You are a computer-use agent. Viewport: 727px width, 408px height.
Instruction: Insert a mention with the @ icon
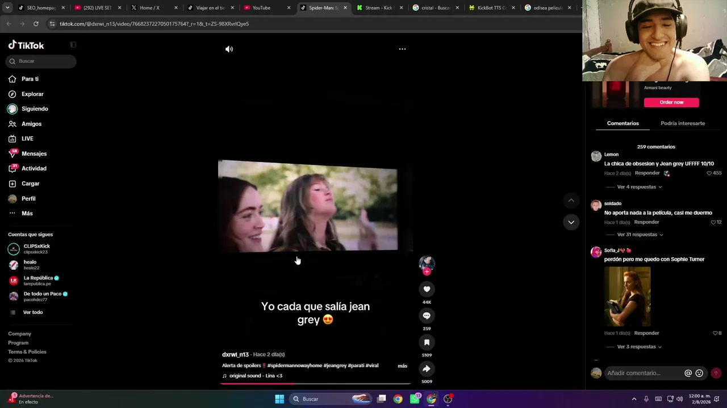[x=688, y=373]
